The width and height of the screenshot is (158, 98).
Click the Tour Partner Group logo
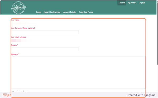(x=19, y=8)
